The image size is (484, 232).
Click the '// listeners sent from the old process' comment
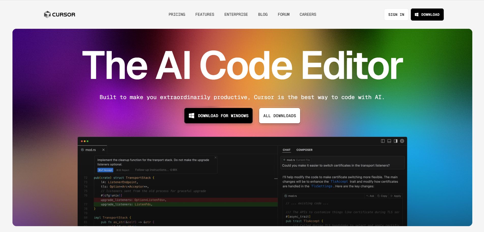pos(153,191)
